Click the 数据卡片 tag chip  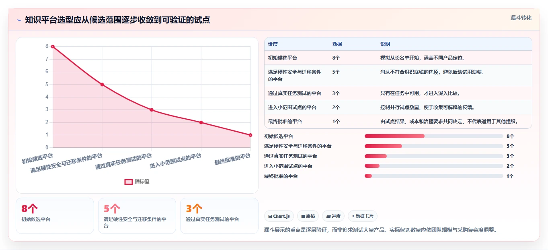363,216
